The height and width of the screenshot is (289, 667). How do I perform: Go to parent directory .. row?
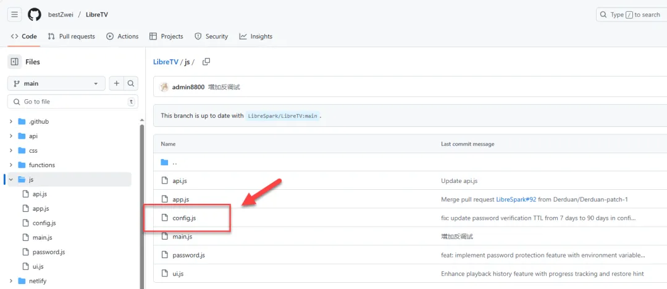click(410, 162)
